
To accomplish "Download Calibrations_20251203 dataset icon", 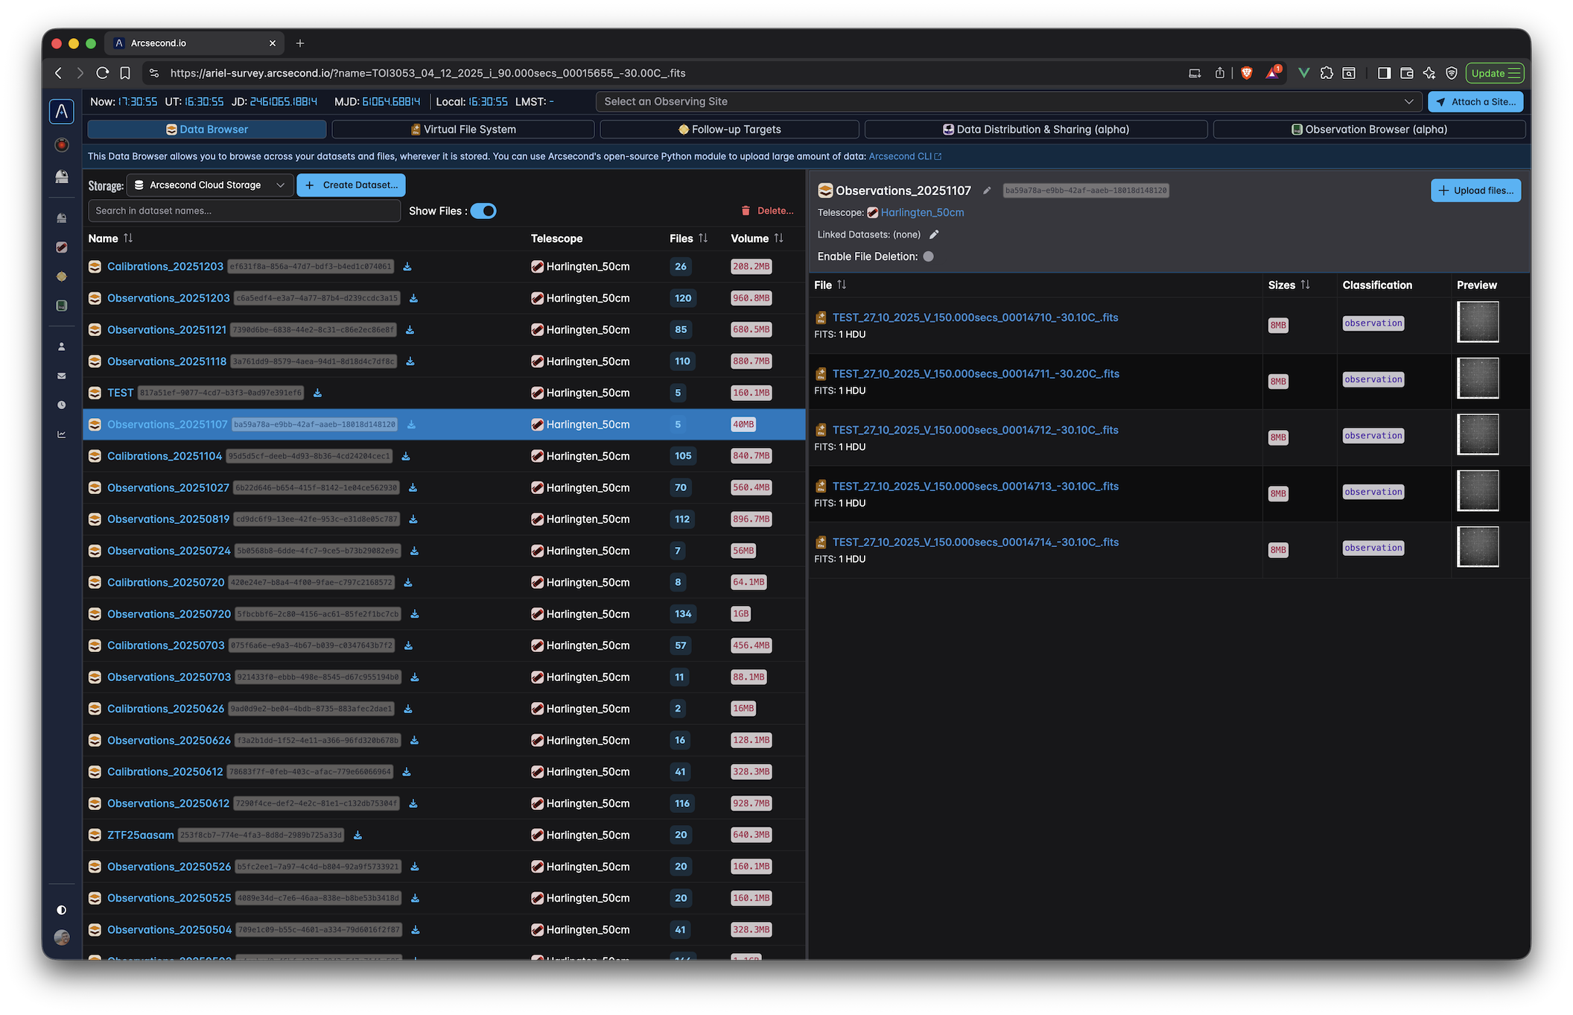I will point(407,267).
